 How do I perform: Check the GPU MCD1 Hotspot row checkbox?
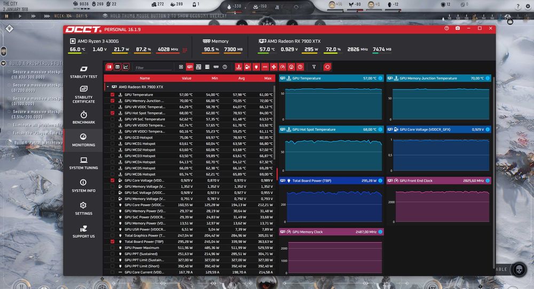click(x=112, y=144)
